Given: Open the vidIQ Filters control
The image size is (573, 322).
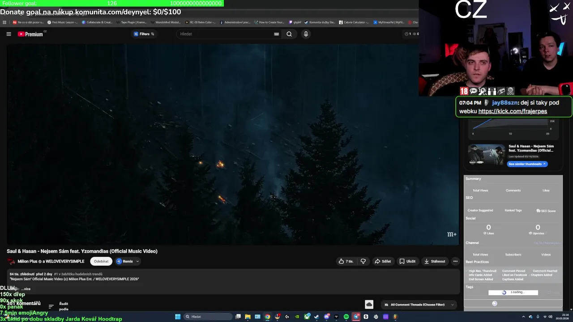Looking at the screenshot, I should point(144,34).
